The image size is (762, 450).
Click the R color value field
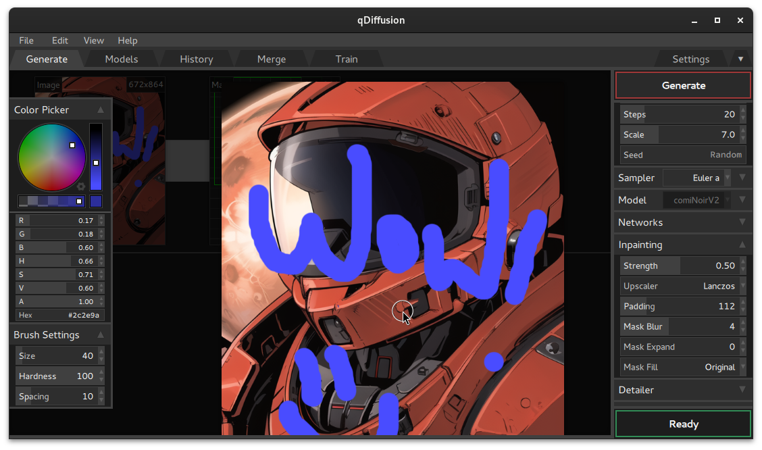pos(59,221)
